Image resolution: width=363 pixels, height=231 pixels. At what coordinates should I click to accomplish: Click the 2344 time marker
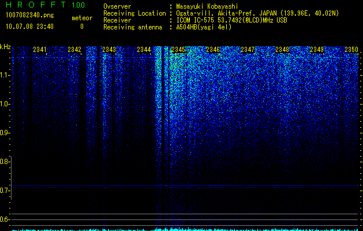tap(144, 50)
